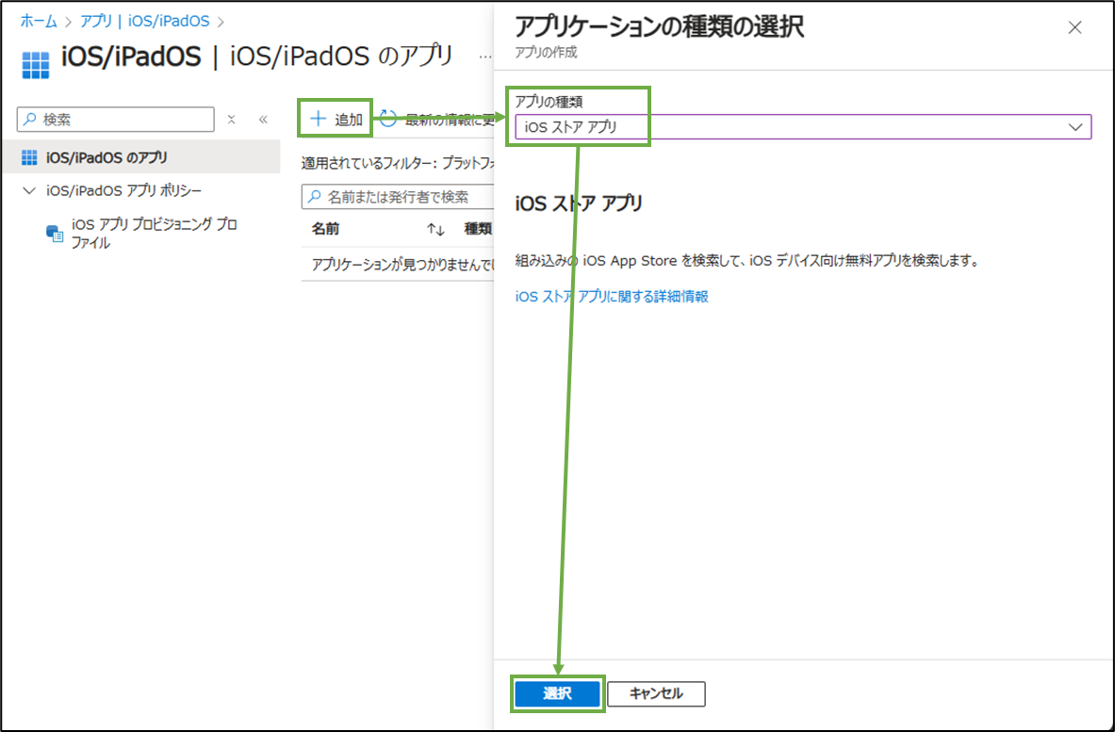Click the 名前 column header

pos(326,229)
